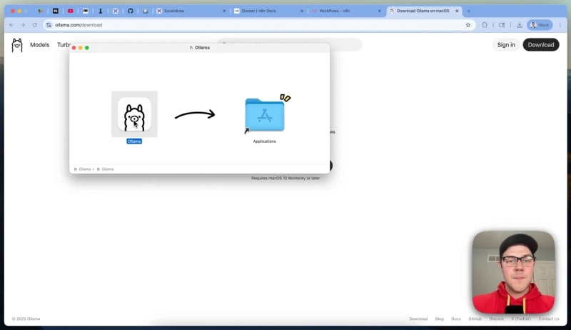Select the Applications folder shortcut in installer

point(265,115)
